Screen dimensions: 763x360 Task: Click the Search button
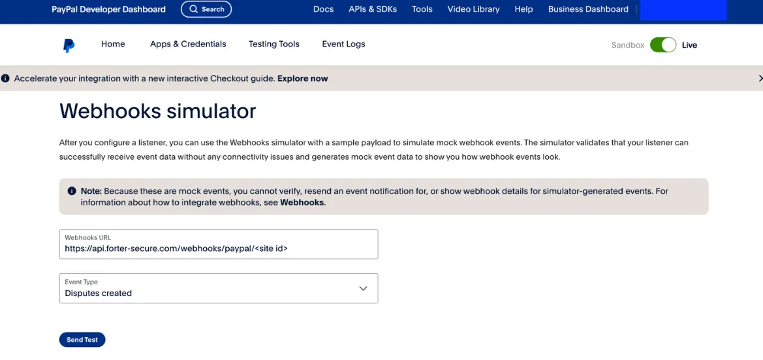point(206,9)
